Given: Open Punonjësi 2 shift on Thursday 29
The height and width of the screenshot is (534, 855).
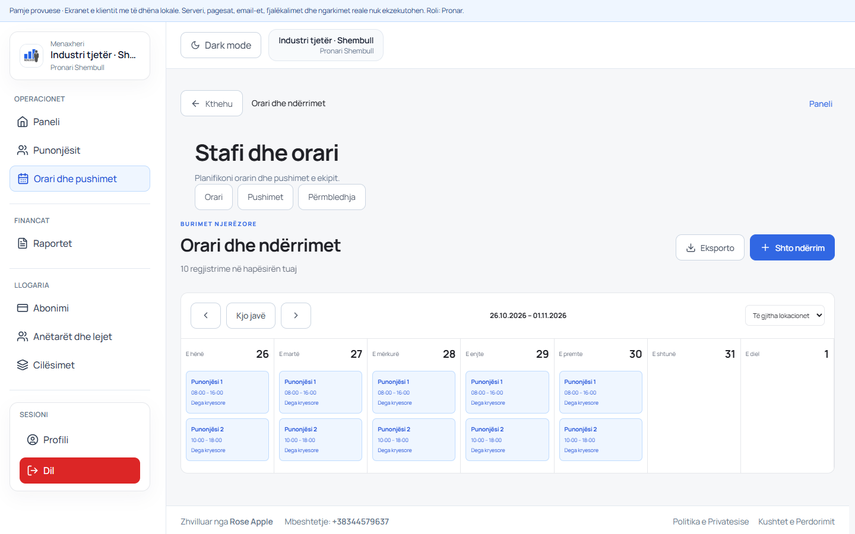Looking at the screenshot, I should (x=507, y=440).
